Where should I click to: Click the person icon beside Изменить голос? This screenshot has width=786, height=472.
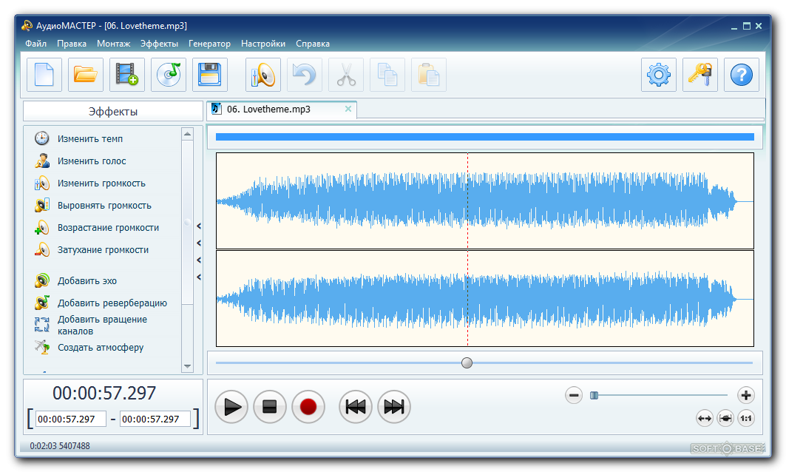[x=42, y=161]
